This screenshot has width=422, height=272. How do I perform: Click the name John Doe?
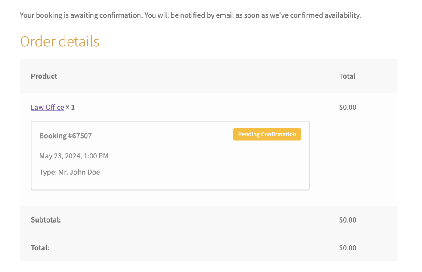(x=86, y=172)
